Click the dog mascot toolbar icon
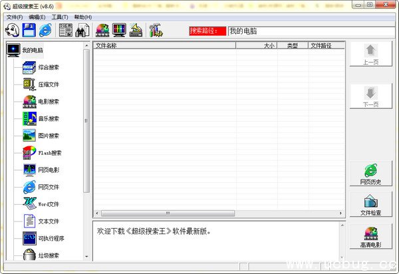399x274 pixels. point(12,30)
